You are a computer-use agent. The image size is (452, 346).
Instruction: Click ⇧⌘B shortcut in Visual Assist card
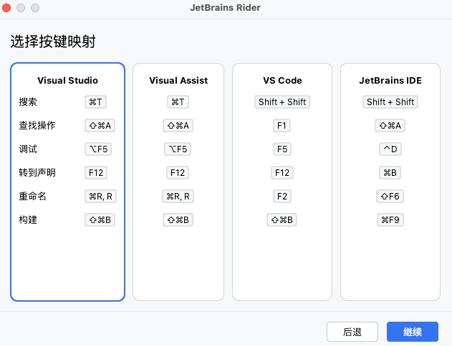[x=178, y=219]
